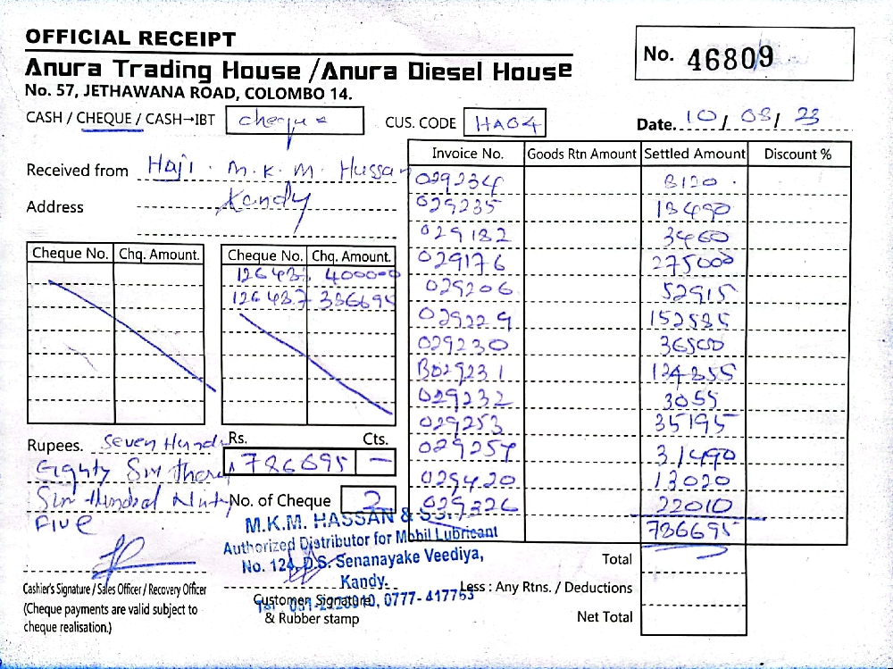The image size is (893, 669).
Task: Click the Rs. amount box showing 786695
Action: tap(290, 462)
